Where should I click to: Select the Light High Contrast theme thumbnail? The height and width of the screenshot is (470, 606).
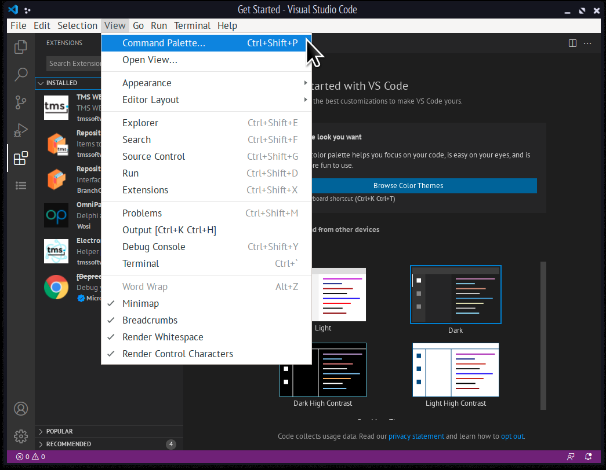point(456,370)
